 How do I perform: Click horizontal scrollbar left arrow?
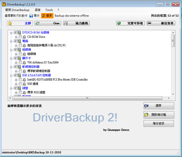(10, 98)
